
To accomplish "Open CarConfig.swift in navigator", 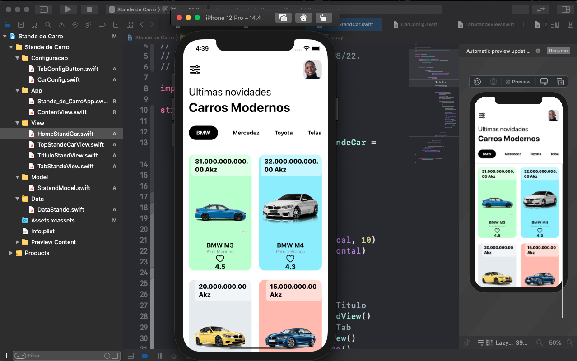I will (58, 79).
